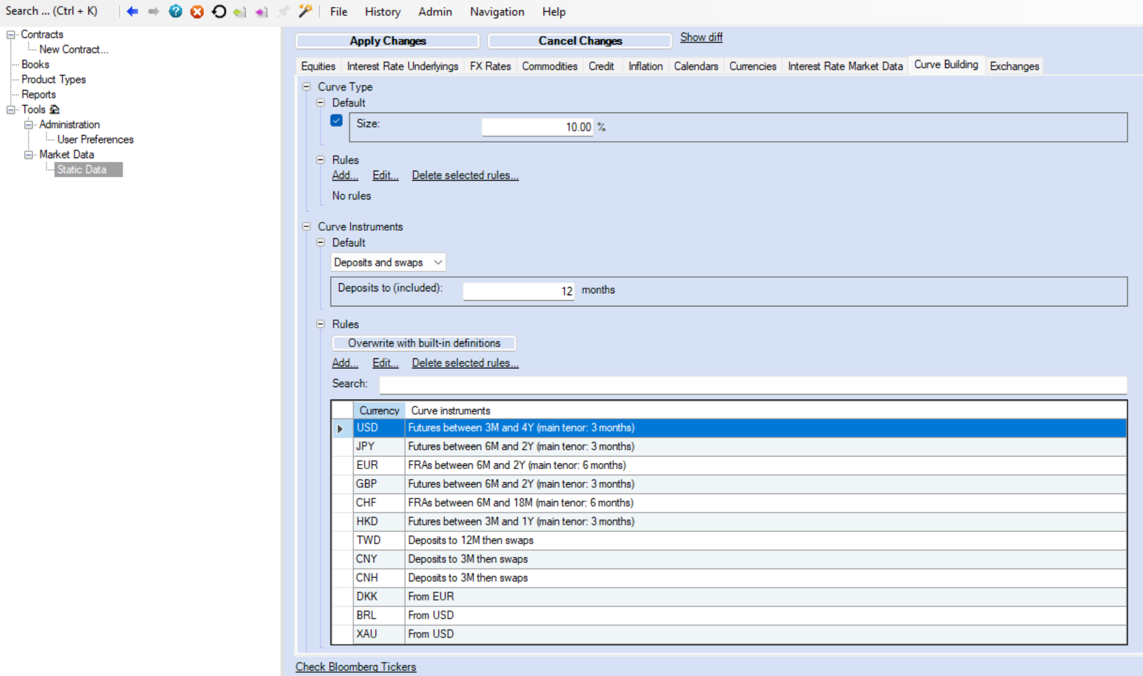This screenshot has height=676, width=1143.
Task: Click the Search (Ctrl + K) box
Action: [51, 11]
